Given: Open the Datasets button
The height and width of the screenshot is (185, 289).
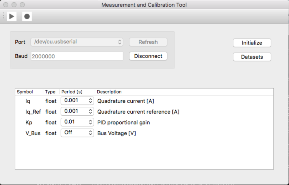Looking at the screenshot, I should 252,57.
